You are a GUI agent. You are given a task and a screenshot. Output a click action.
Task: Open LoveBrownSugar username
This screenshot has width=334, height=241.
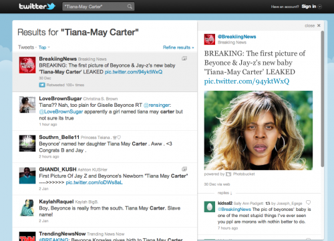click(x=60, y=98)
